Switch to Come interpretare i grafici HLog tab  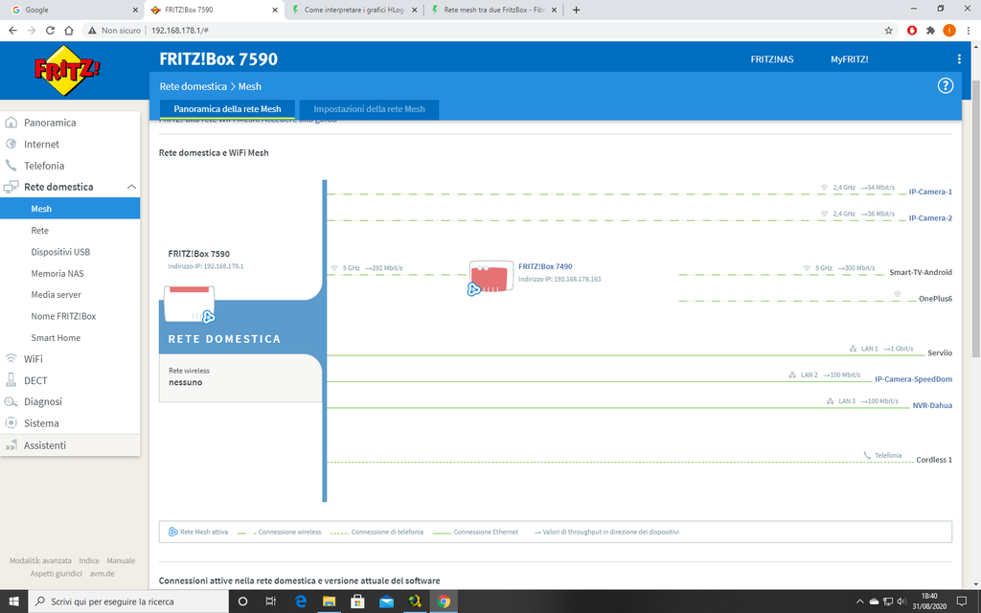354,10
